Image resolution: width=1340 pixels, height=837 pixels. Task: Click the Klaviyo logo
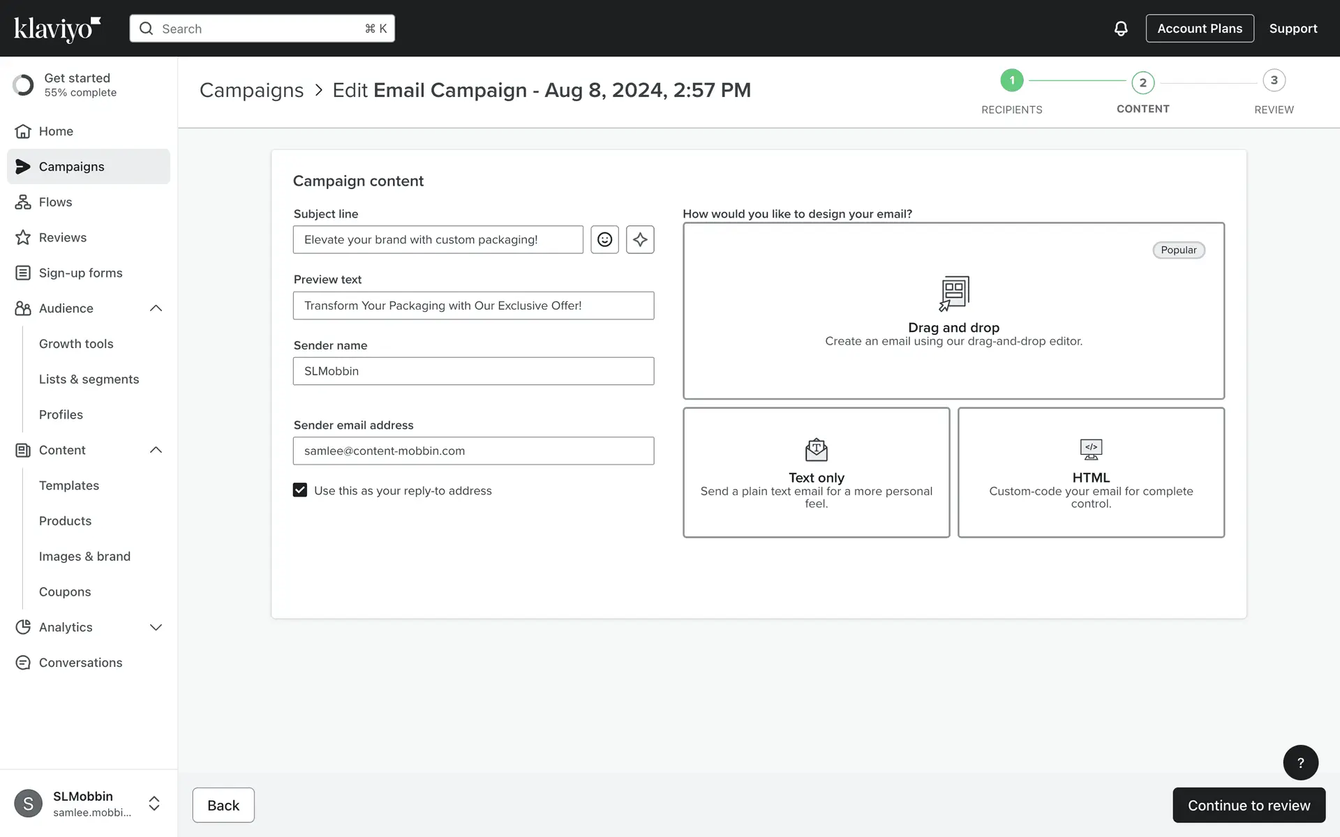[x=57, y=29]
